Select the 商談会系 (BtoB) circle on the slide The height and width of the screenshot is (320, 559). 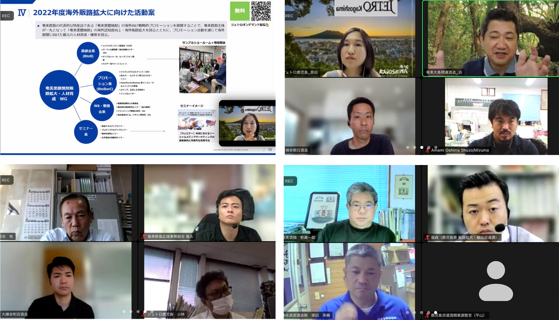[x=89, y=53]
